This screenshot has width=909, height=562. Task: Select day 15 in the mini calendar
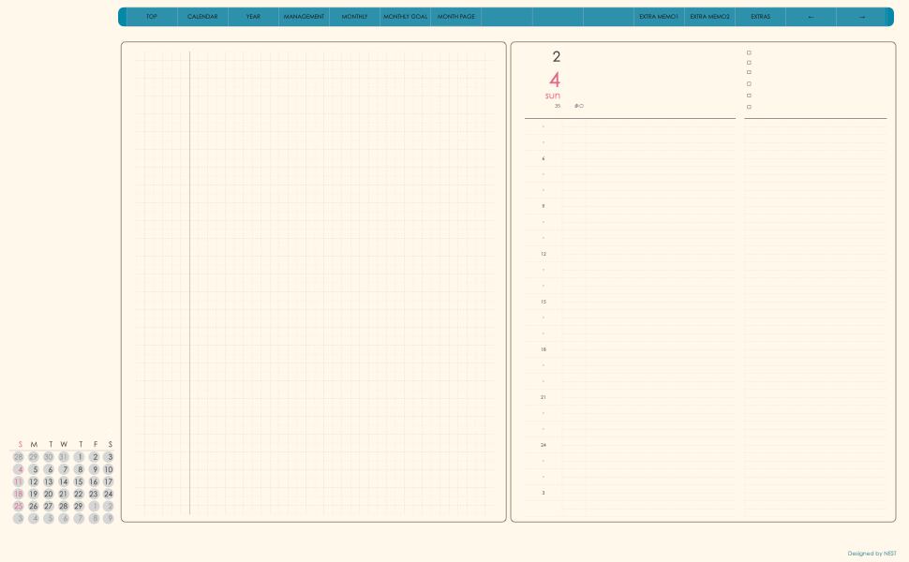pyautogui.click(x=79, y=481)
